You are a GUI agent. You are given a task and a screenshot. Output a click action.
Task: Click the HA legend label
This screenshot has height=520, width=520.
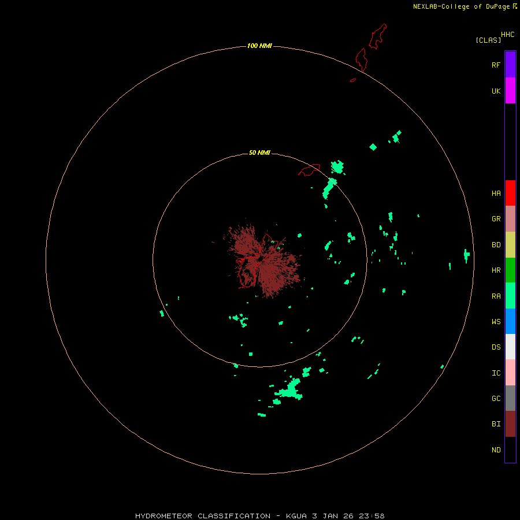point(496,194)
